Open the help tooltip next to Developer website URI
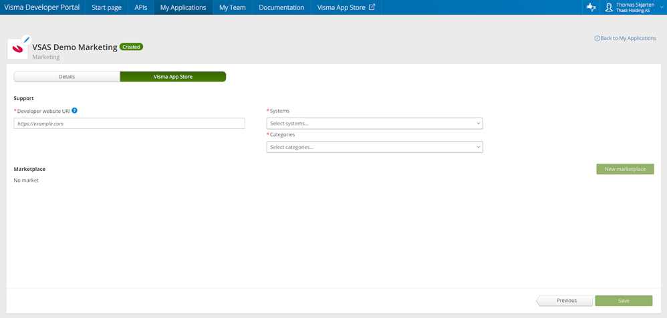Screen dimensions: 667x318 74,110
